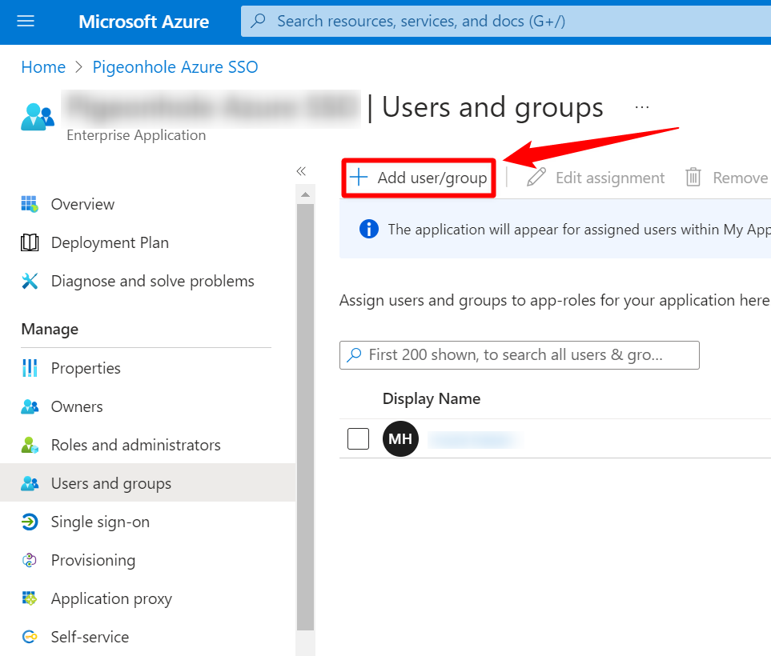The height and width of the screenshot is (656, 771).
Task: Click Add user/group button
Action: [419, 178]
